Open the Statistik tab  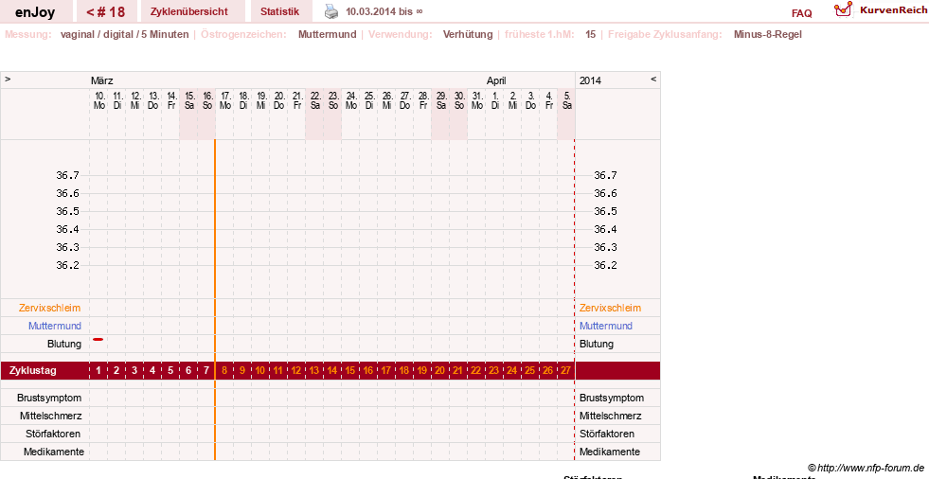(279, 12)
